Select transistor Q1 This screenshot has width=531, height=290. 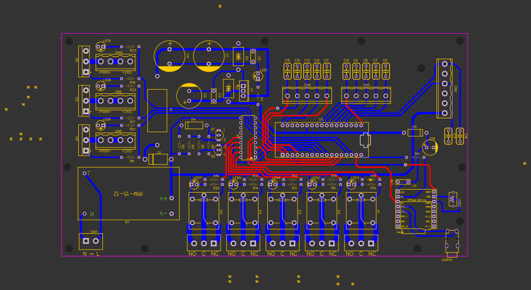219,135
